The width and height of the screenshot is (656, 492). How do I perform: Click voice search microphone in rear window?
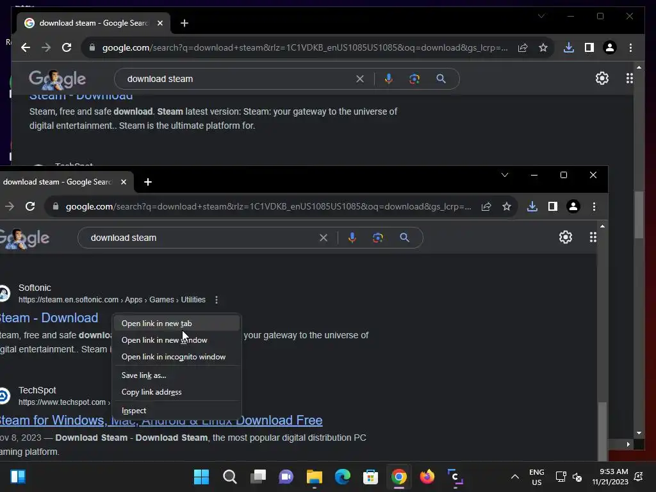[389, 79]
